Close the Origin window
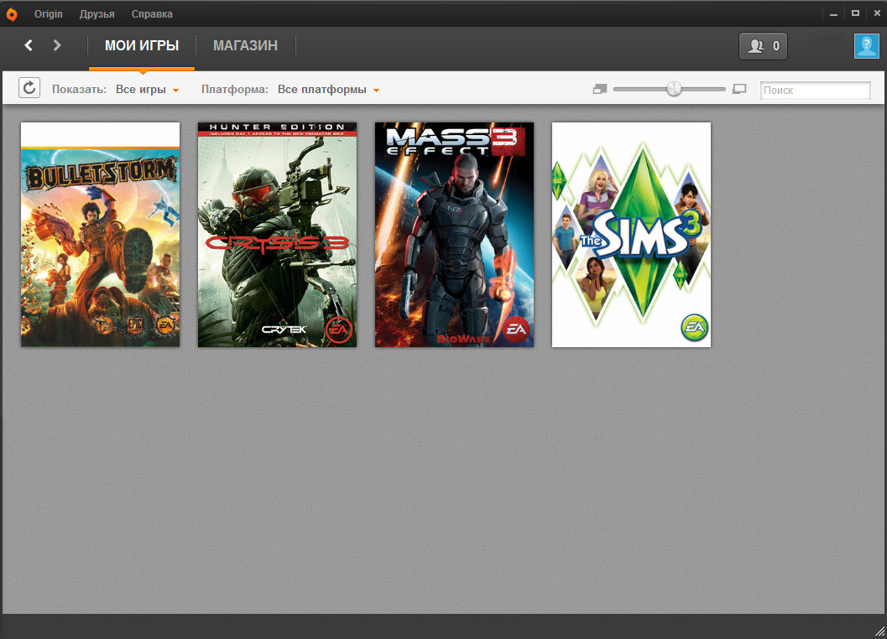The width and height of the screenshot is (887, 639). coord(877,13)
